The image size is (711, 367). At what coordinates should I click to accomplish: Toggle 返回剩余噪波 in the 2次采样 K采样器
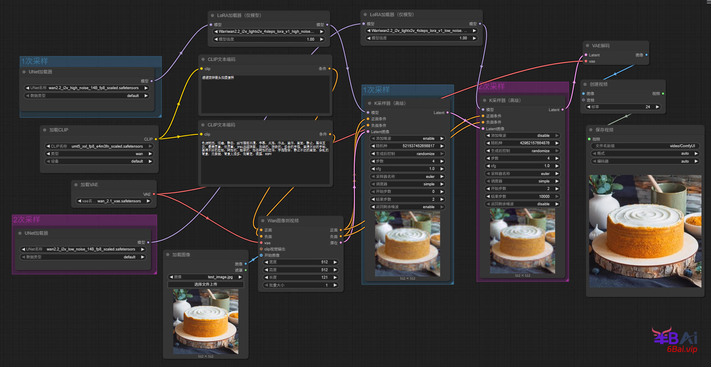[x=522, y=204]
